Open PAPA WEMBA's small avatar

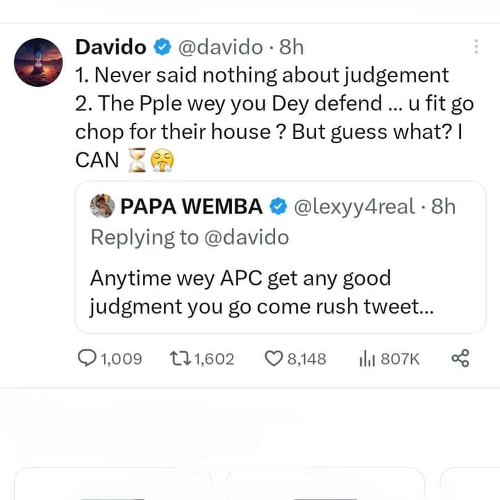coord(102,206)
